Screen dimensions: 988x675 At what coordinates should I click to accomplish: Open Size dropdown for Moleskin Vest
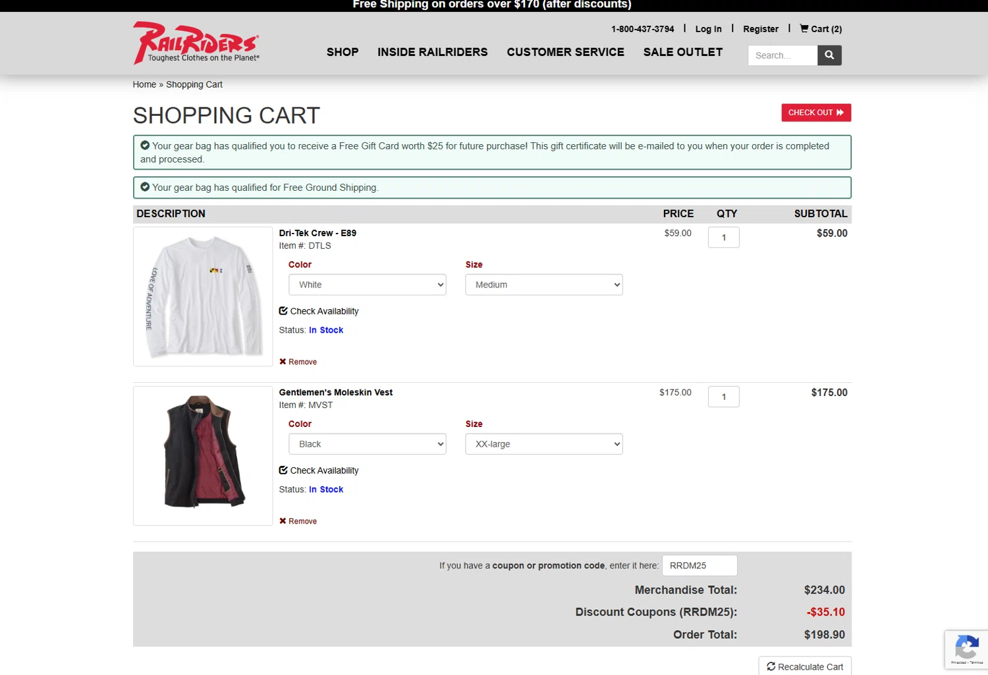(544, 444)
